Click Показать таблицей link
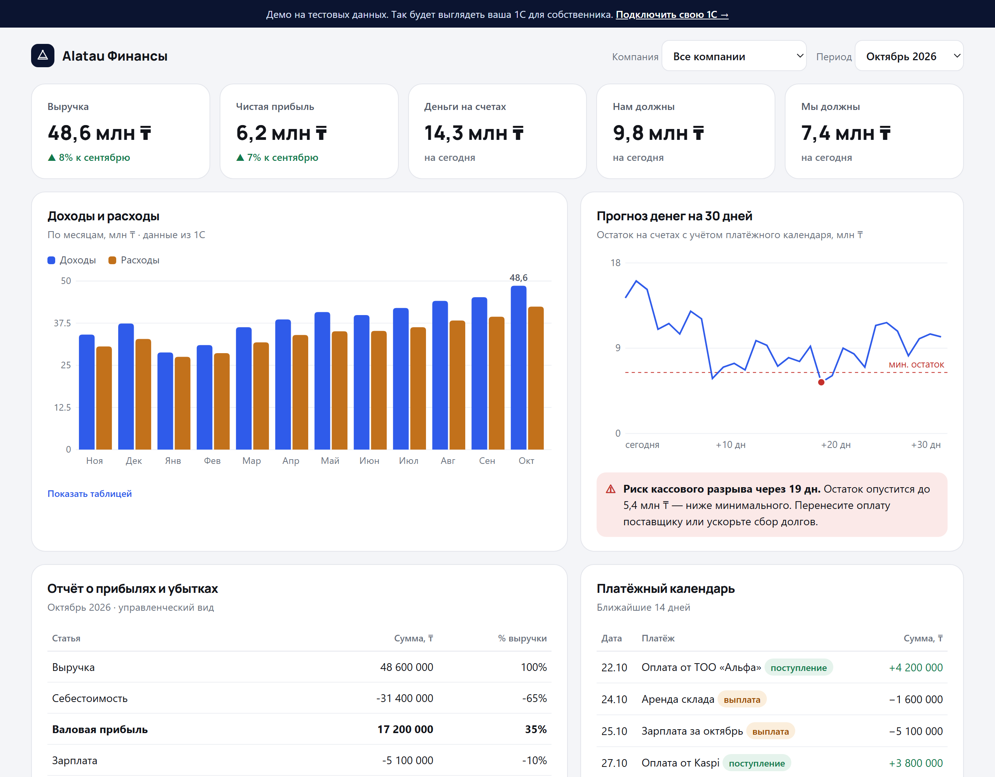This screenshot has width=995, height=777. 89,494
